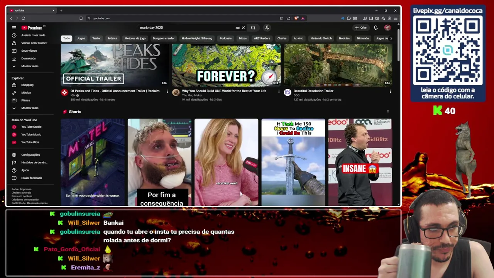Select the Trailer filter chip

pyautogui.click(x=96, y=38)
